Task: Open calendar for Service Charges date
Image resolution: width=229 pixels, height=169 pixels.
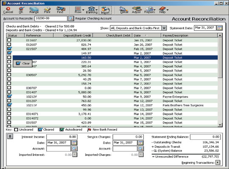Action: click(140, 143)
